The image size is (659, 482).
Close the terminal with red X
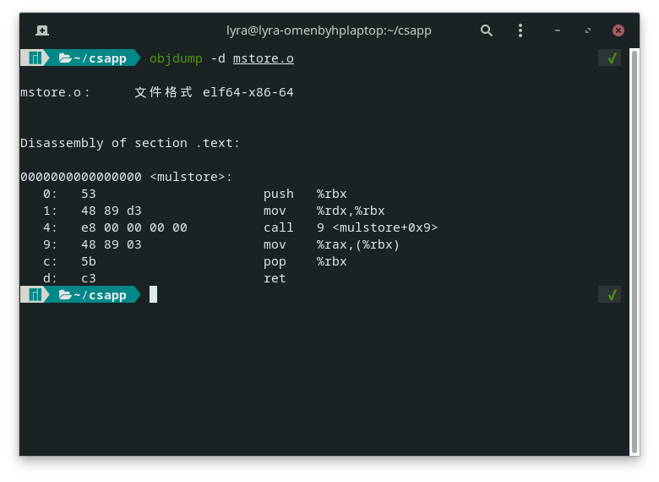pos(618,30)
